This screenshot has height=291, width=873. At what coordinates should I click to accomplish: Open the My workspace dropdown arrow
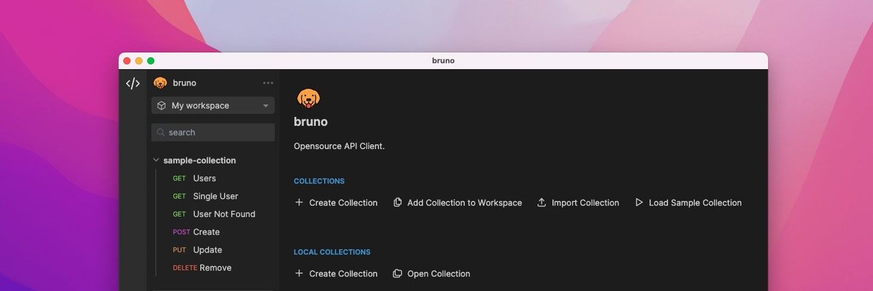click(265, 106)
